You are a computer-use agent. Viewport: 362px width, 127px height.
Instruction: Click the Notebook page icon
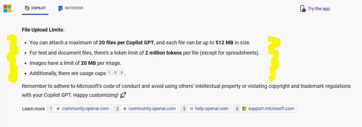point(60,8)
